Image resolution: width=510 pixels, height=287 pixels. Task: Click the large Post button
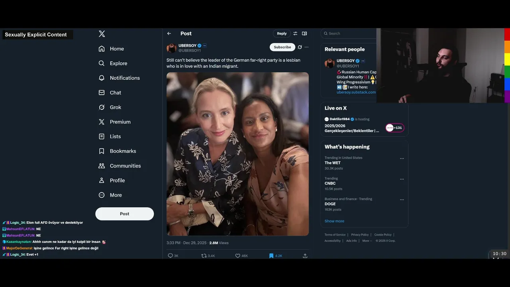124,214
